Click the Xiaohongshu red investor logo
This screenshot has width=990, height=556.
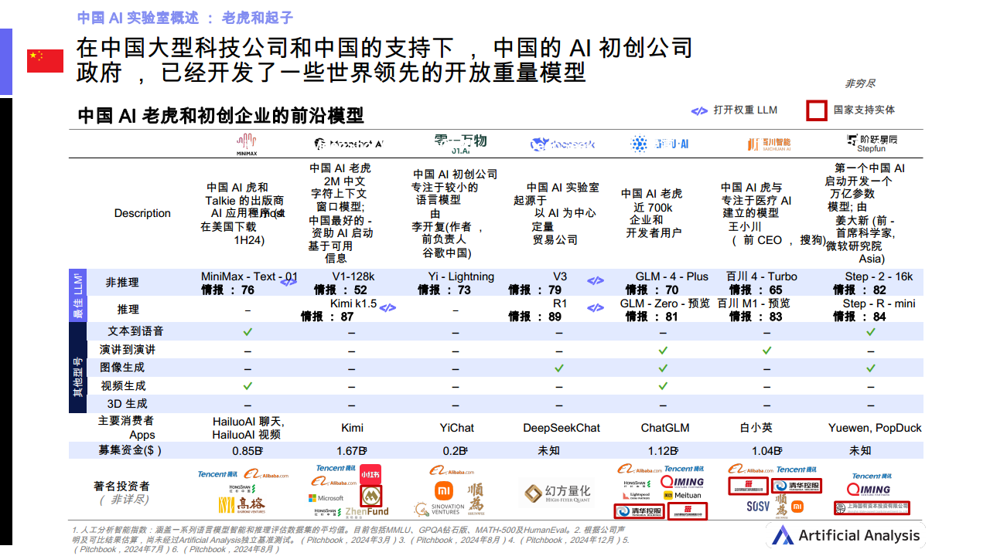coord(371,473)
